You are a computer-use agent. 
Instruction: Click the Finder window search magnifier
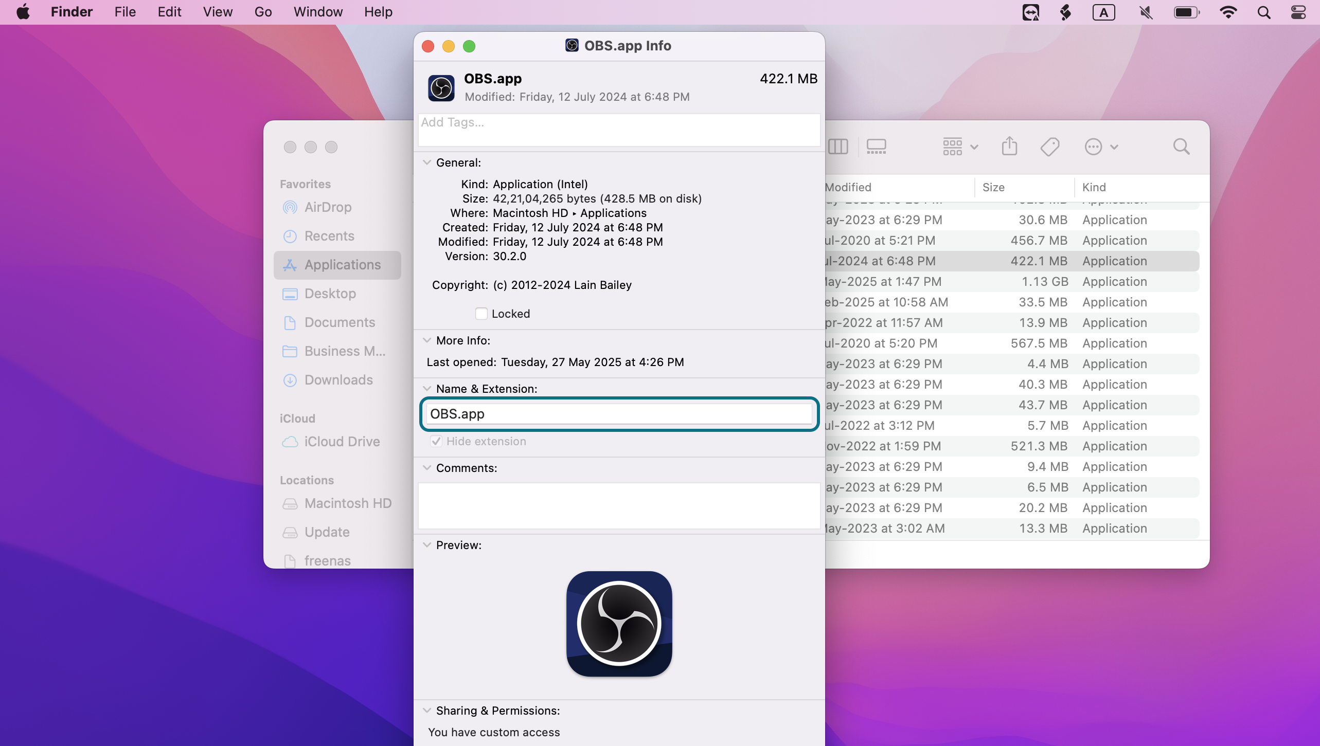click(x=1181, y=147)
